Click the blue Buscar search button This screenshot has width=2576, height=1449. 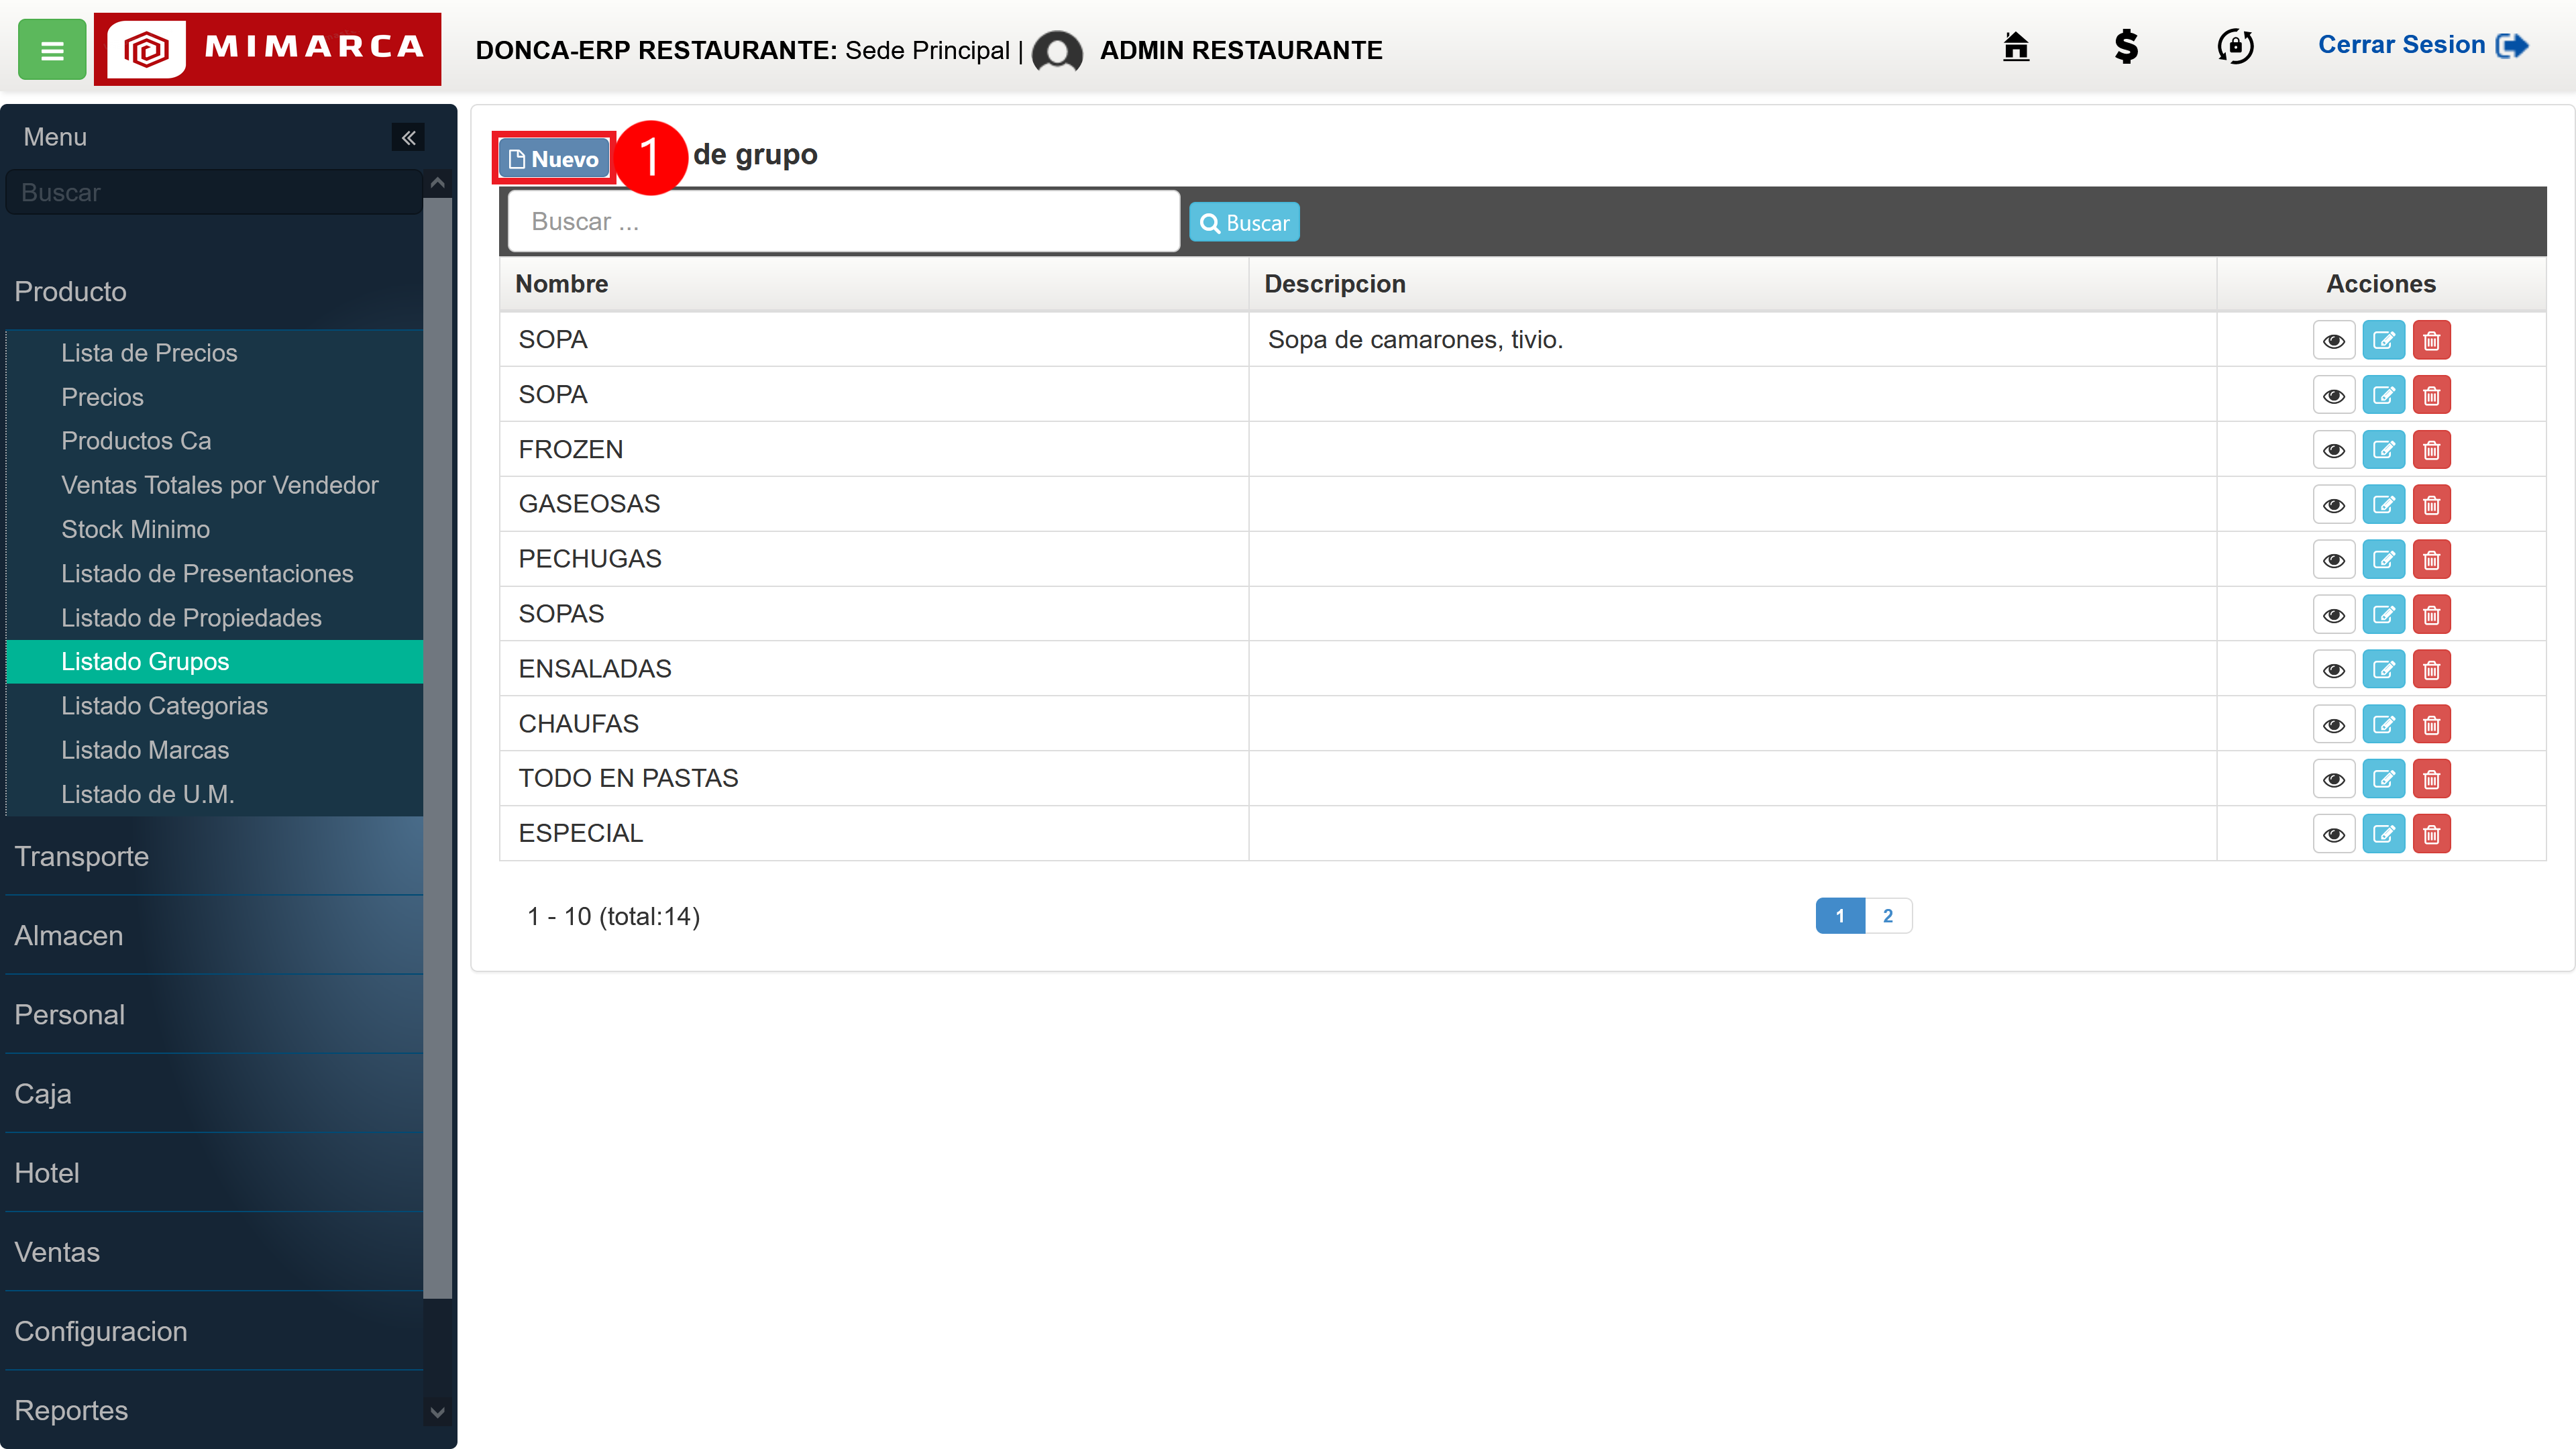click(1244, 222)
